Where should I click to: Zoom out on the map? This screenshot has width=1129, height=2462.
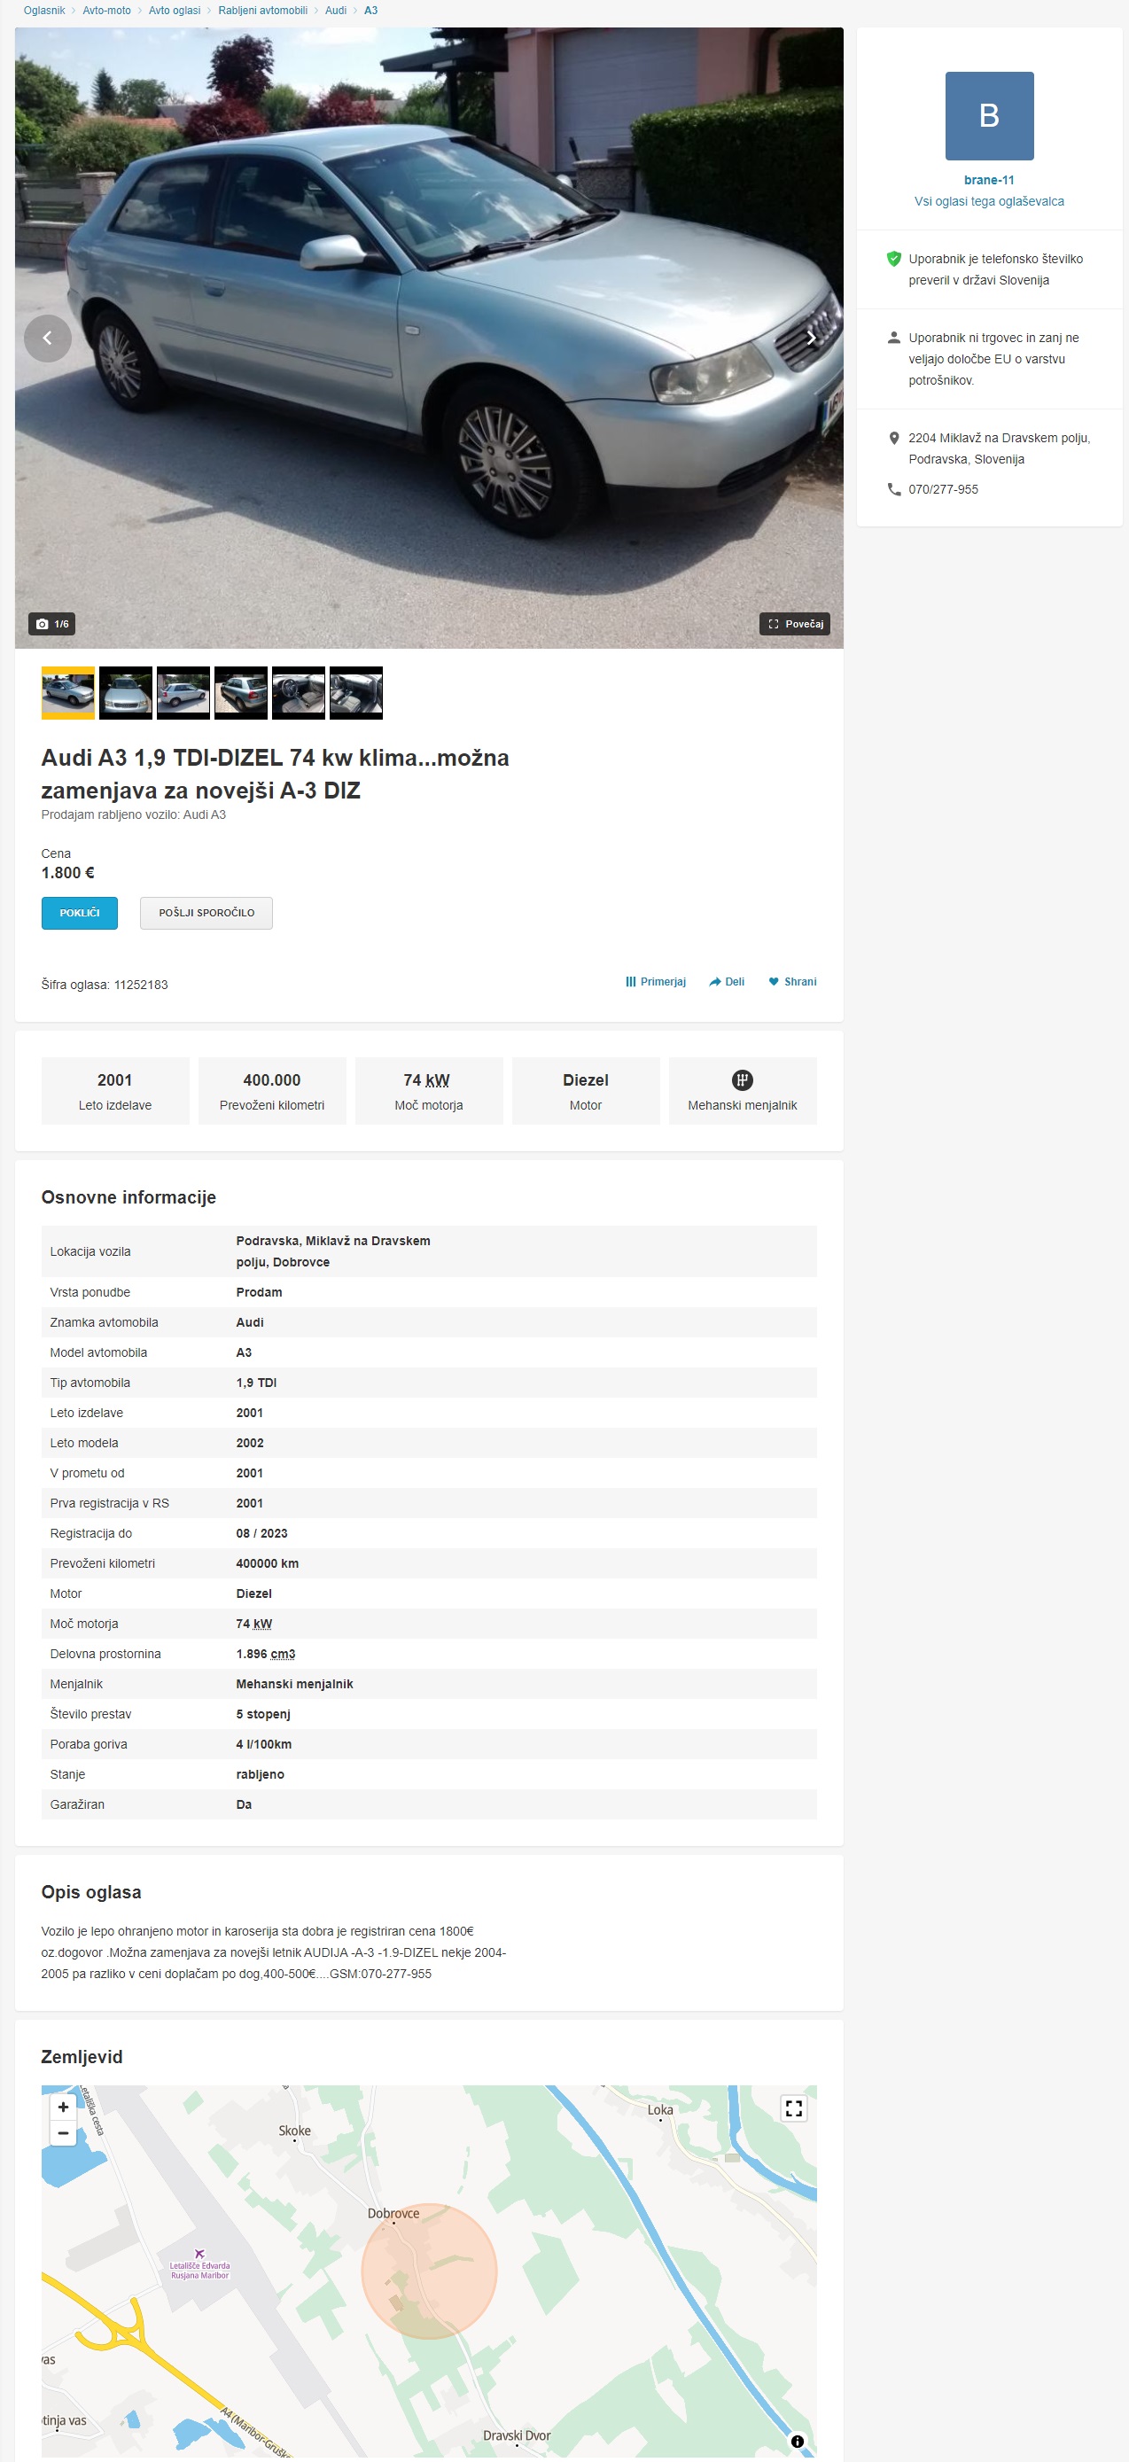pyautogui.click(x=63, y=2132)
